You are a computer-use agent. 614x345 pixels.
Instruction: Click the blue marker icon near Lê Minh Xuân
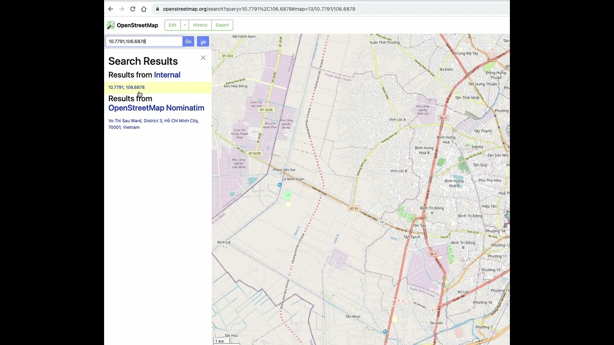point(280,184)
